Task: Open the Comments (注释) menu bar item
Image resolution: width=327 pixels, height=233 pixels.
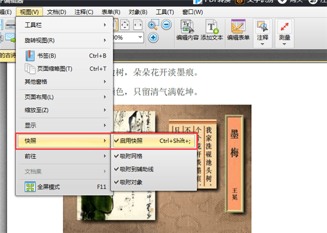Action: [84, 12]
